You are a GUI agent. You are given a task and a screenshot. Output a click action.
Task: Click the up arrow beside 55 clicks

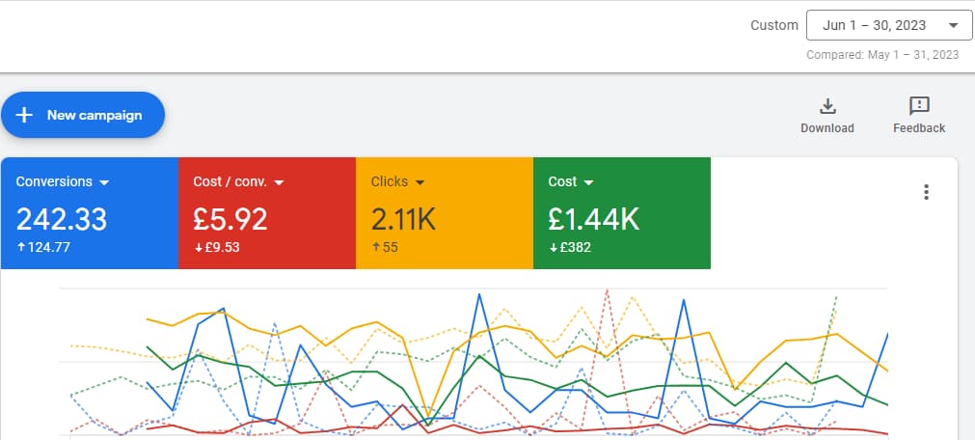coord(375,247)
